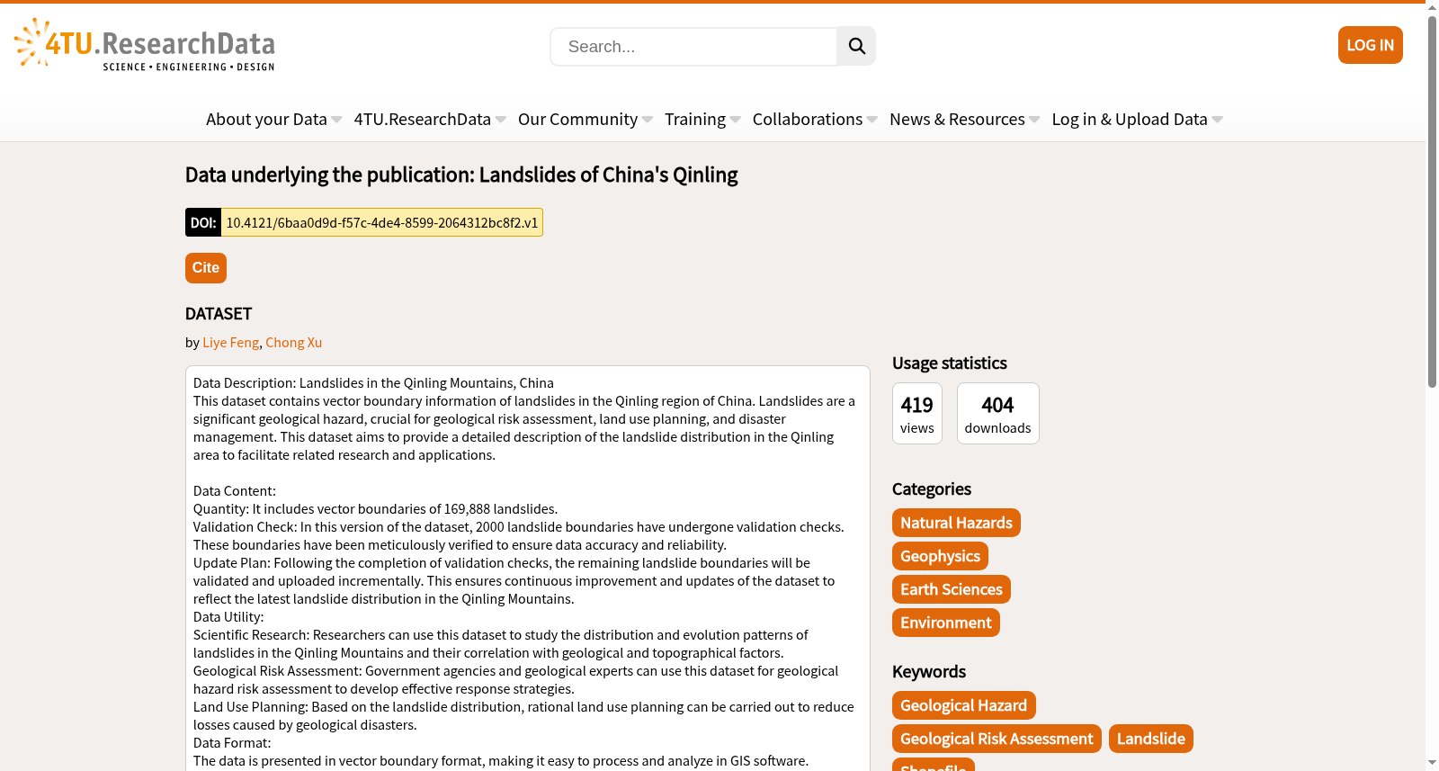Image resolution: width=1439 pixels, height=771 pixels.
Task: Open the Our Community menu
Action: (577, 119)
